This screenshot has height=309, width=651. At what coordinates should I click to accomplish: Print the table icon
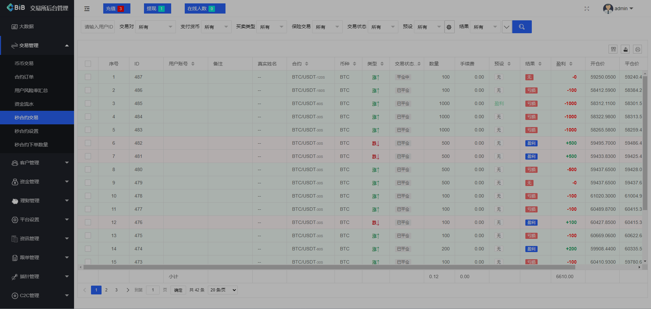[638, 49]
